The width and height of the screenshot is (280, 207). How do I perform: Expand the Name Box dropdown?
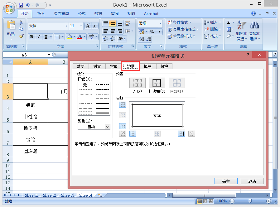[49, 55]
